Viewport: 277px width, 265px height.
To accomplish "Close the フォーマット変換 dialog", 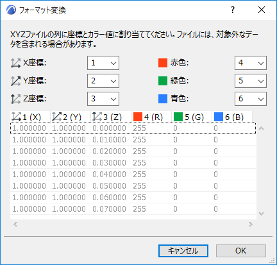I will click(262, 10).
